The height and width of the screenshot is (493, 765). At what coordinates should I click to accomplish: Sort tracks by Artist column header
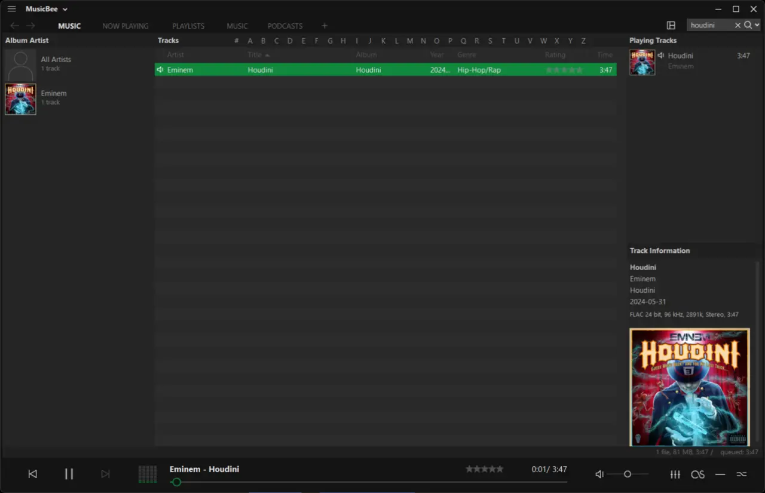pyautogui.click(x=176, y=55)
